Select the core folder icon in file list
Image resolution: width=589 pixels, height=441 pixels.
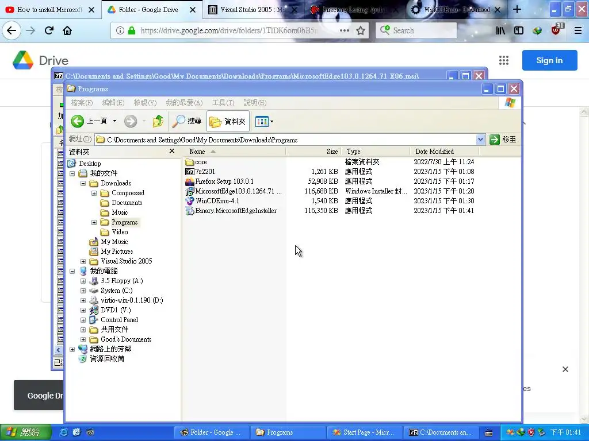point(190,162)
